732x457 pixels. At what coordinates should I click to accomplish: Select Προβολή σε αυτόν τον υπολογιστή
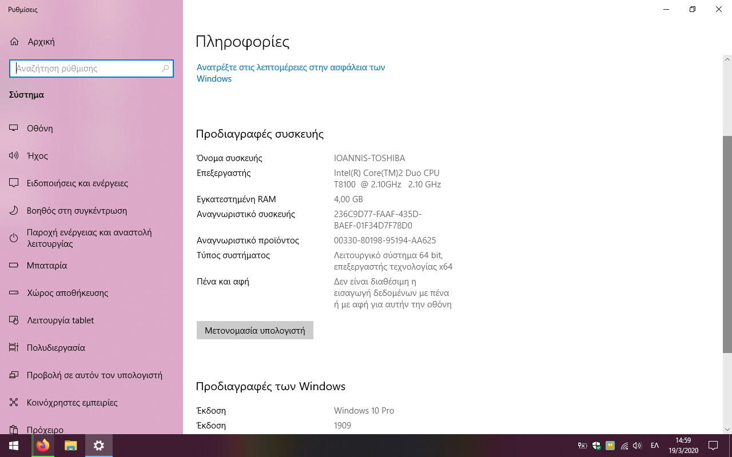tap(94, 375)
